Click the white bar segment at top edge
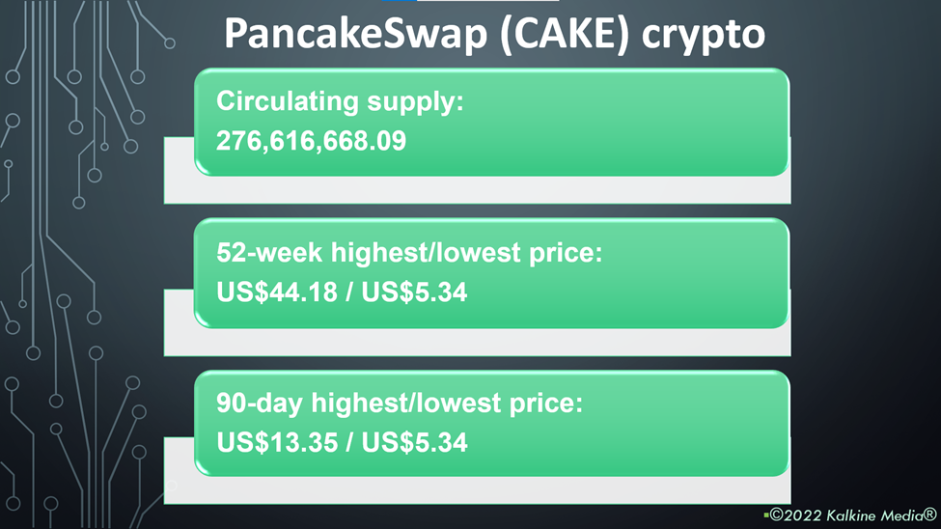The width and height of the screenshot is (941, 529). (487, 1)
